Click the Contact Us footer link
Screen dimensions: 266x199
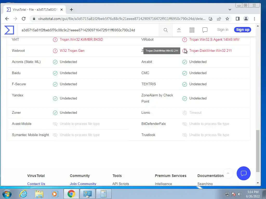(x=36, y=184)
